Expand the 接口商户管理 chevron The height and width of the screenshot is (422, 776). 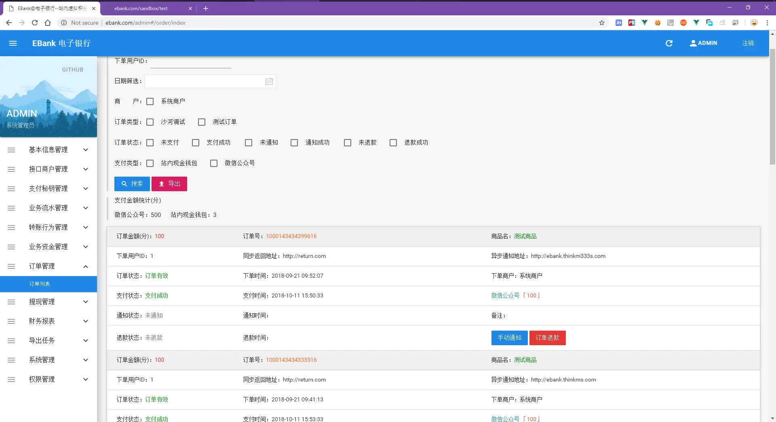pyautogui.click(x=86, y=169)
